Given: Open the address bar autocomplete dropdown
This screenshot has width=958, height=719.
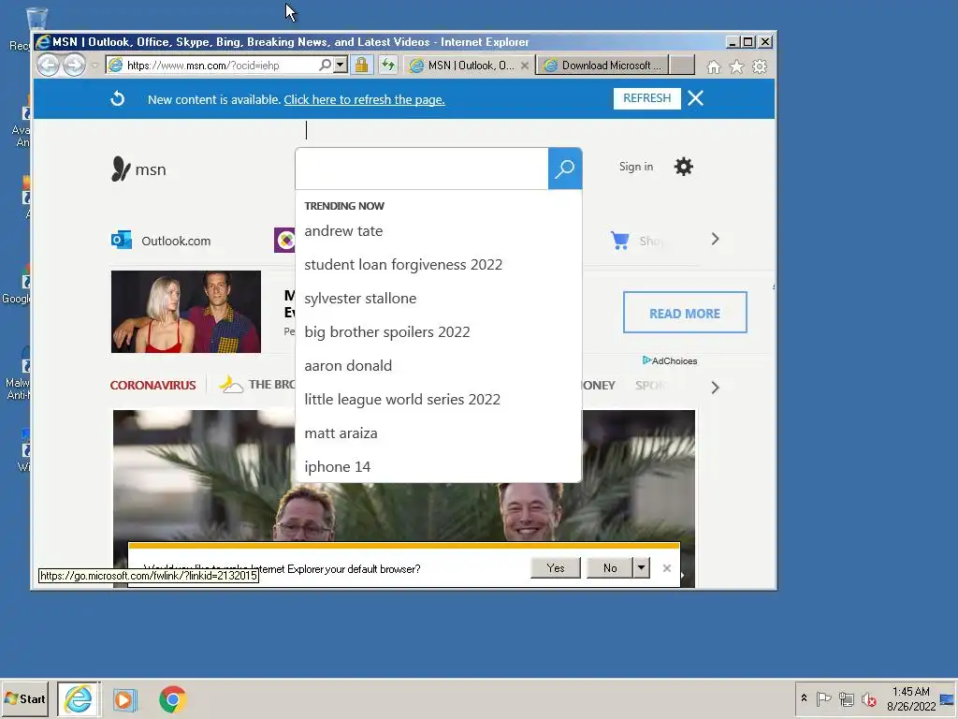Looking at the screenshot, I should point(341,65).
